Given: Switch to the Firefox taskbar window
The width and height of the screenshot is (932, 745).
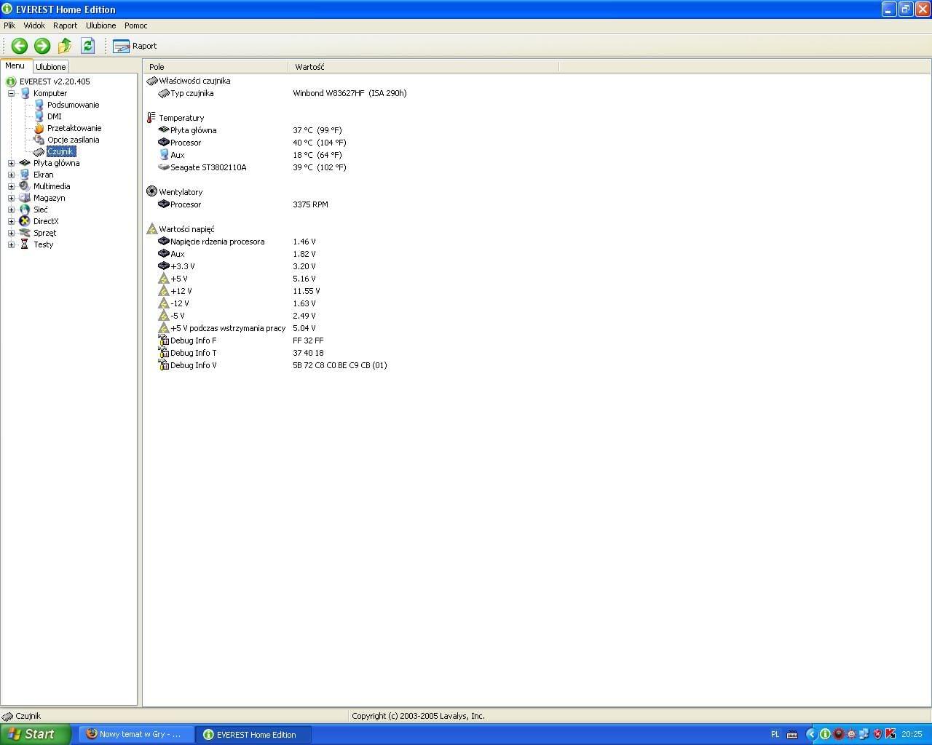Looking at the screenshot, I should pos(137,734).
